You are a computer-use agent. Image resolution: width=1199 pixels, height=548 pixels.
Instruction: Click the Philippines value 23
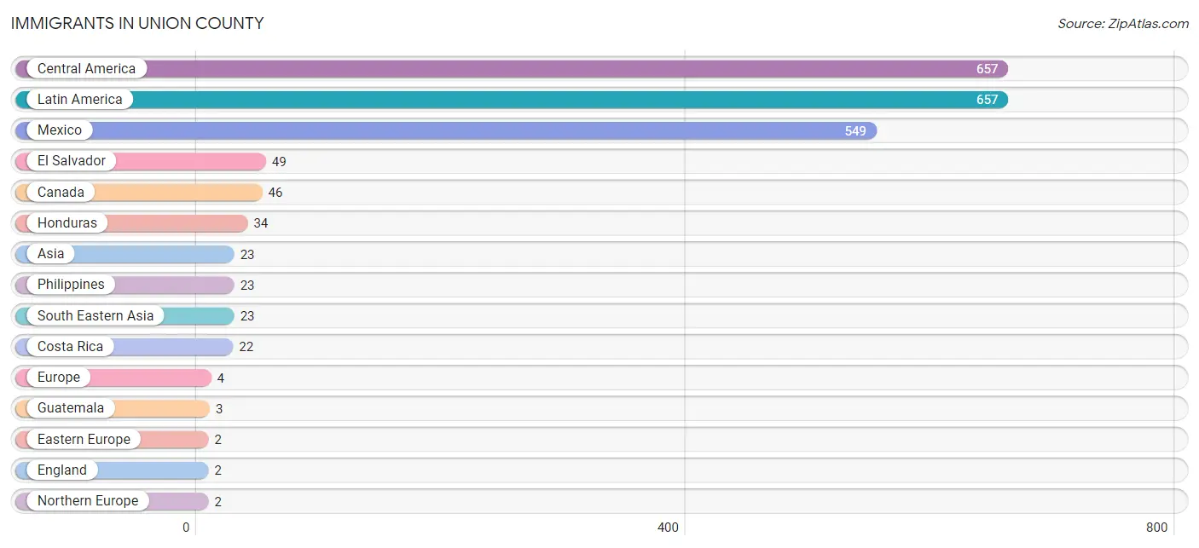click(247, 286)
